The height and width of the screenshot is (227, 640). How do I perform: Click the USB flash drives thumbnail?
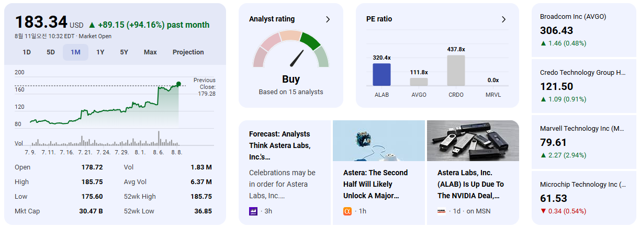(473, 140)
